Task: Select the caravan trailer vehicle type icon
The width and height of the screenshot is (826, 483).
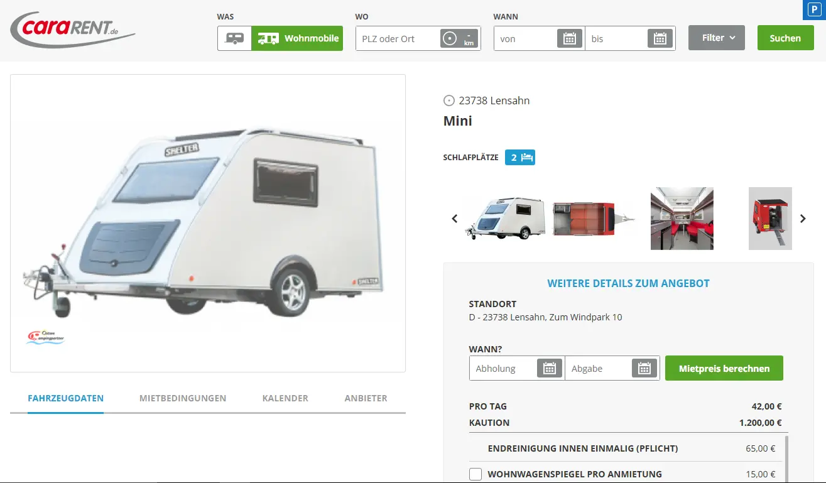Action: [234, 38]
